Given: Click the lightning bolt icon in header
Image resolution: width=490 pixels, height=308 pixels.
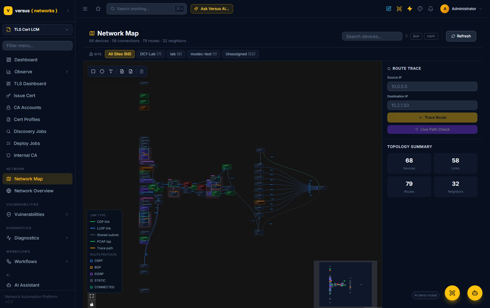Looking at the screenshot, I should 410,9.
